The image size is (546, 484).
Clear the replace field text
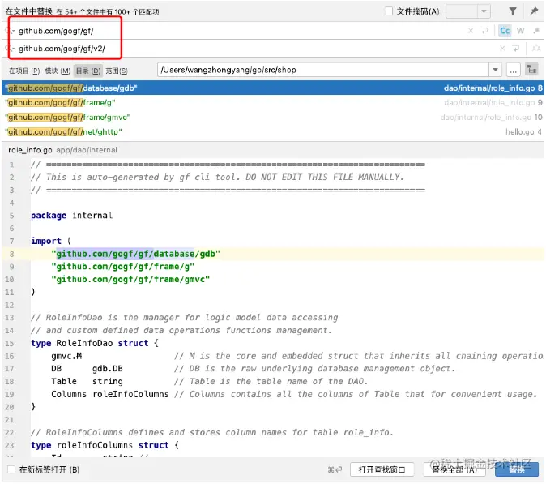502,49
